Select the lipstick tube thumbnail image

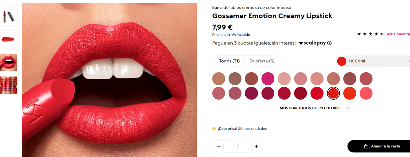9,16
